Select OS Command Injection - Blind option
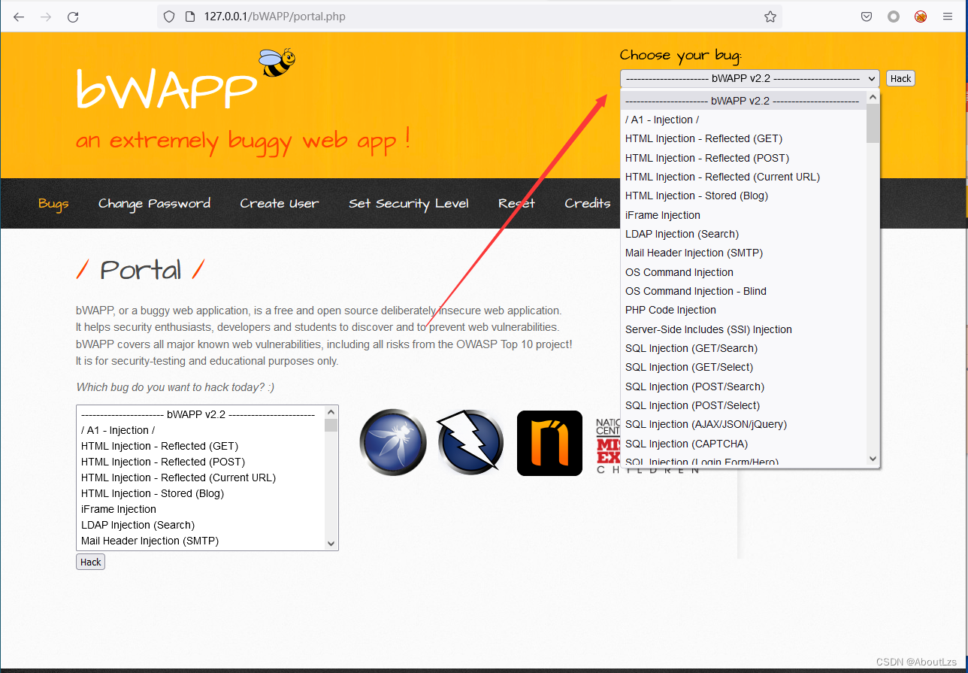Viewport: 968px width, 673px height. coord(743,291)
